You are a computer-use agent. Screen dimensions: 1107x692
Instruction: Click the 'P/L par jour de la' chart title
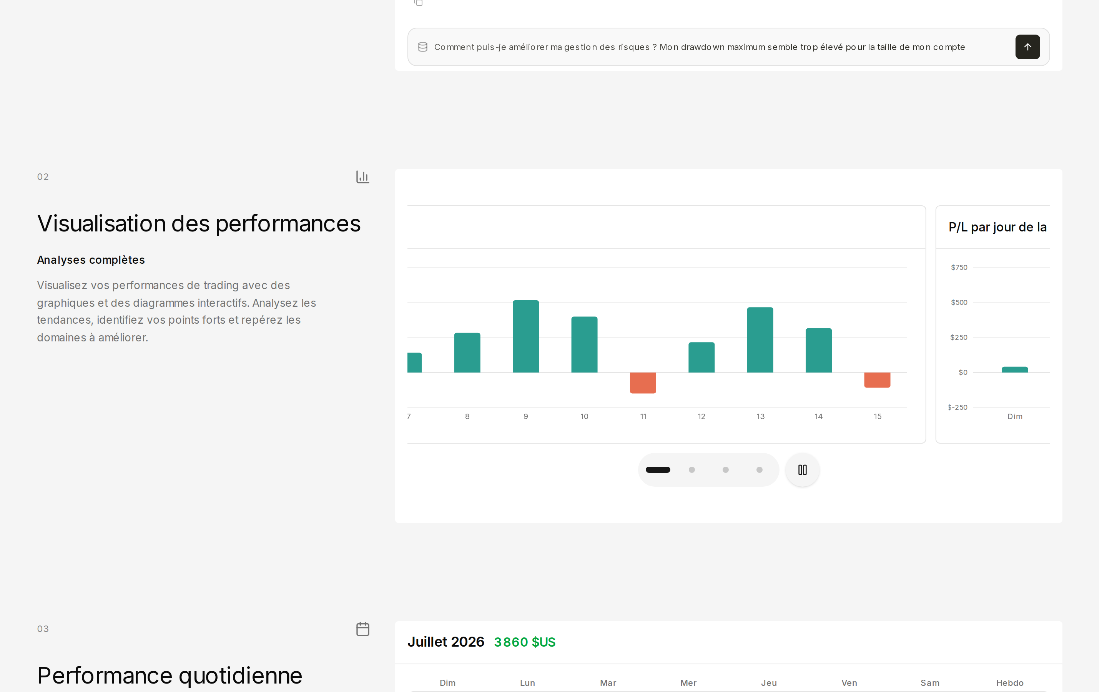point(997,227)
